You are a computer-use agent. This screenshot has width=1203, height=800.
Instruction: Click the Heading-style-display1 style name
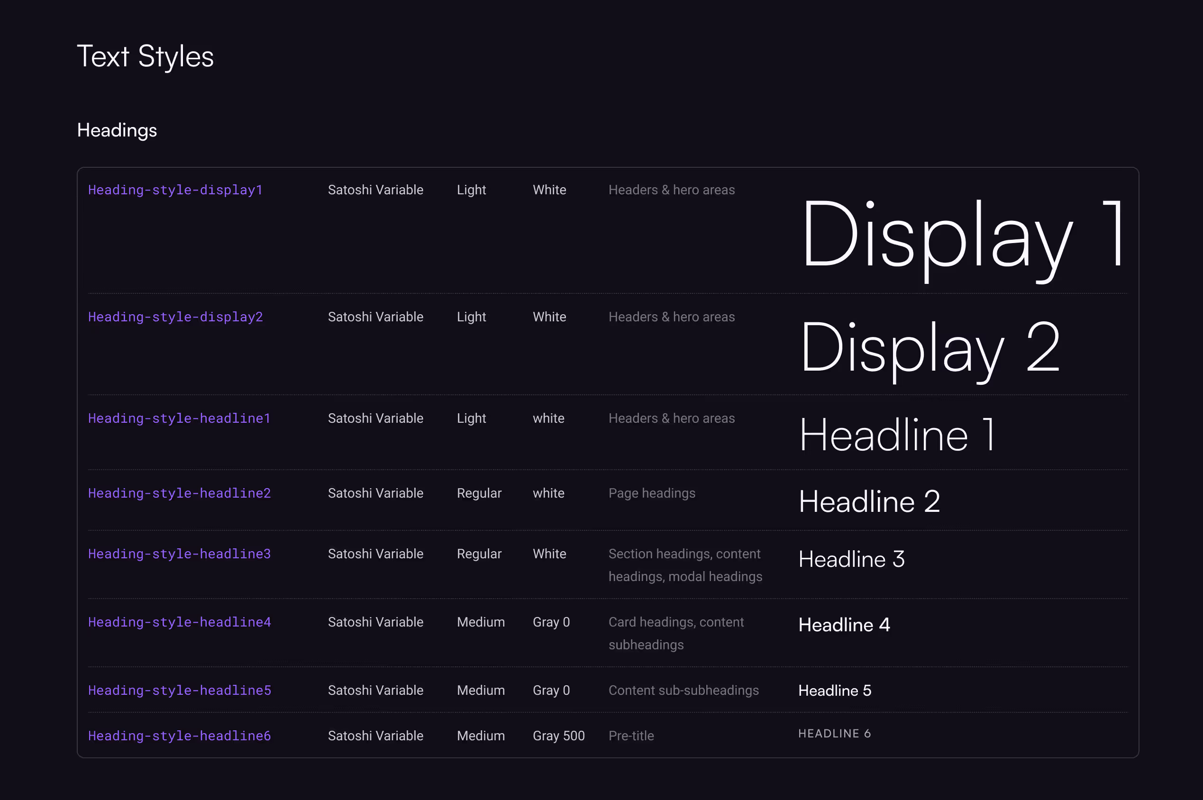(175, 190)
